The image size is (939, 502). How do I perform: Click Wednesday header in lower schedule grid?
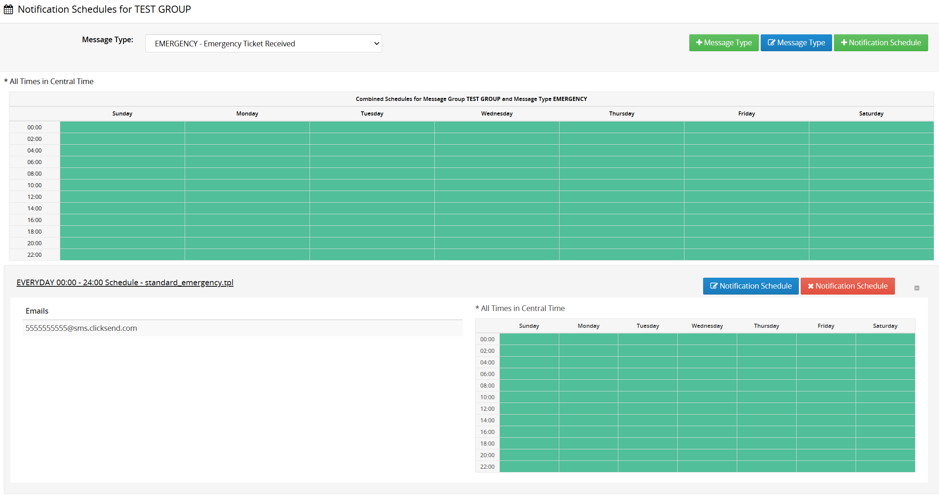point(707,326)
